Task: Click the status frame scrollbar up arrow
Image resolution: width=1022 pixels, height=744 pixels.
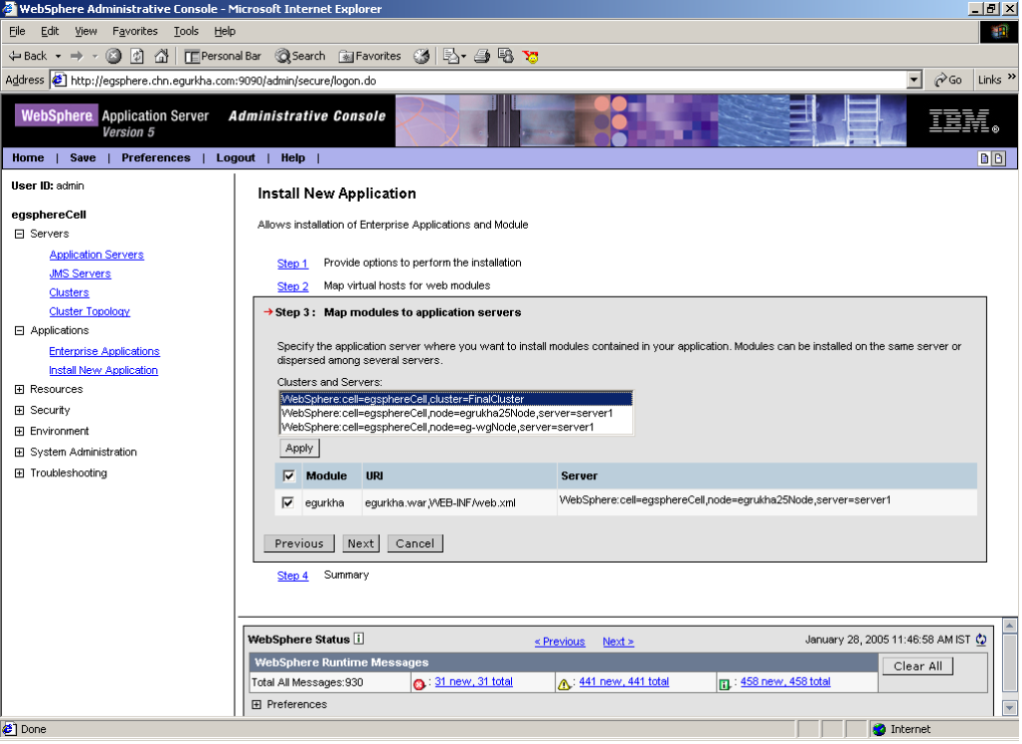Action: click(1009, 626)
